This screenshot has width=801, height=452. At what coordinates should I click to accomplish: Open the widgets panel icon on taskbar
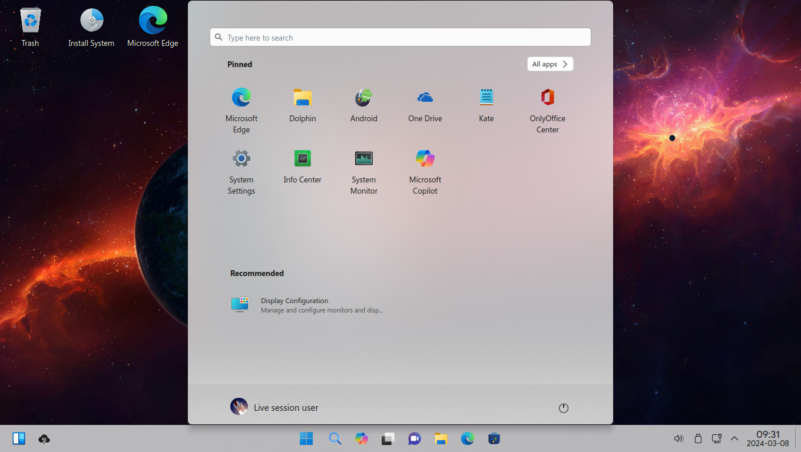[19, 438]
